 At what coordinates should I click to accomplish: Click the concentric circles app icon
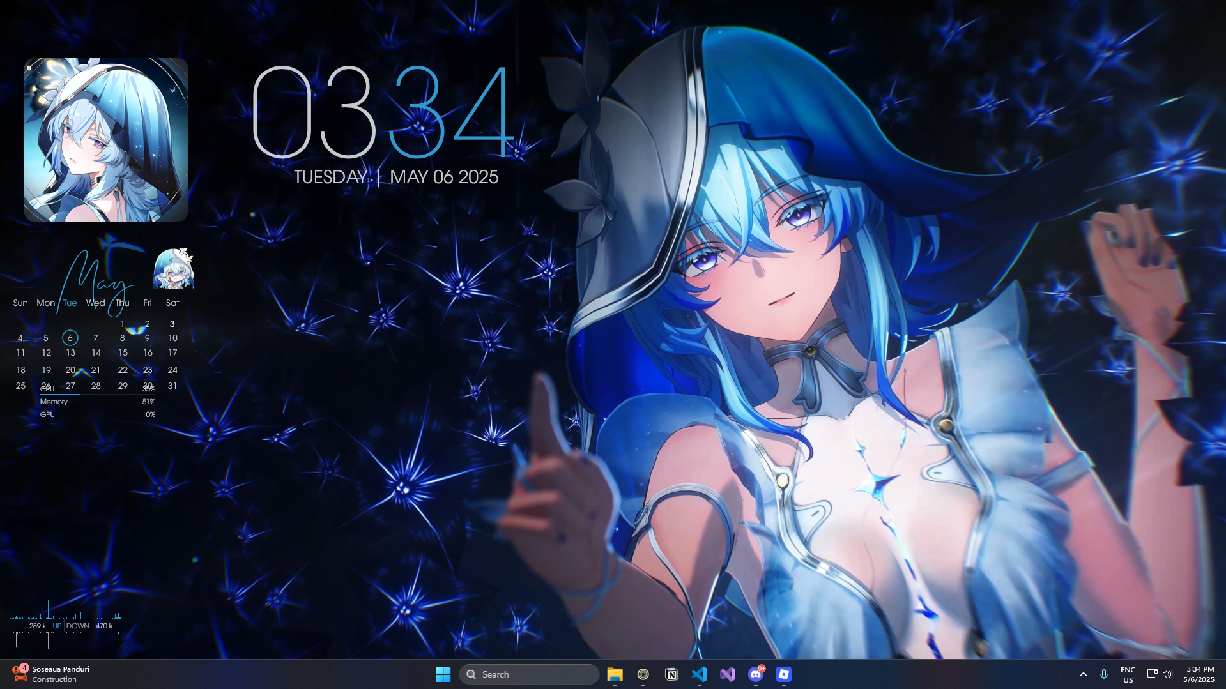[x=643, y=674]
